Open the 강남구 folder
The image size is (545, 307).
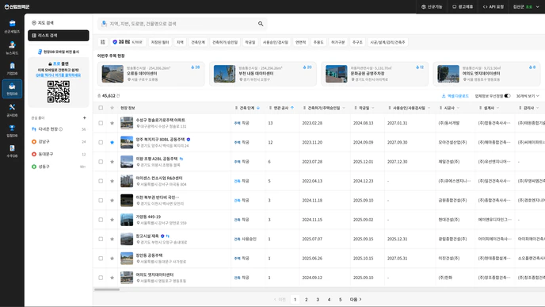(x=59, y=142)
